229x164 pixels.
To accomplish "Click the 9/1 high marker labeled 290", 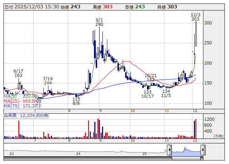I will coord(99,22).
